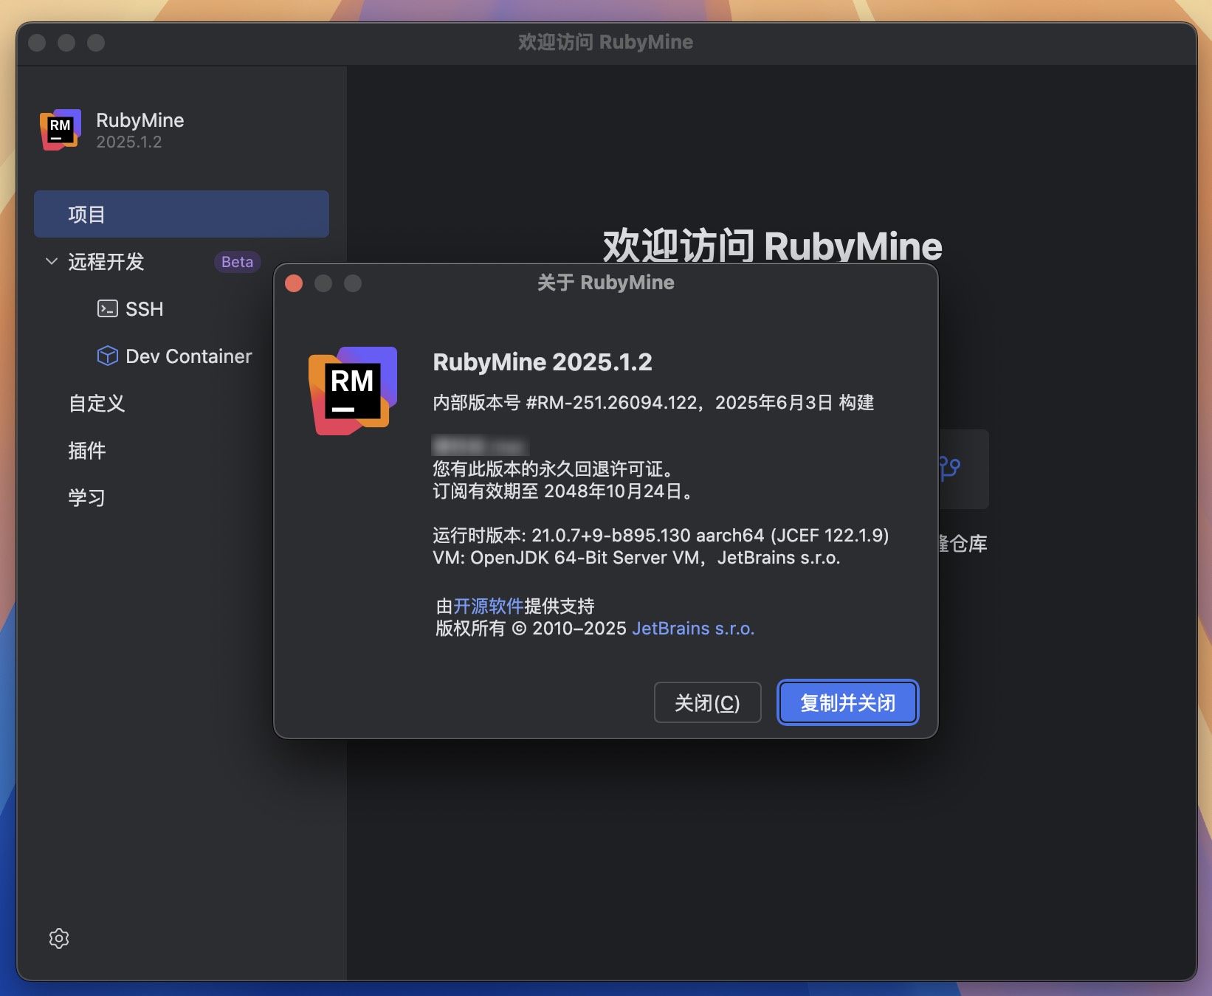
Task: Click the RM logo inside the About dialog
Action: pos(351,390)
